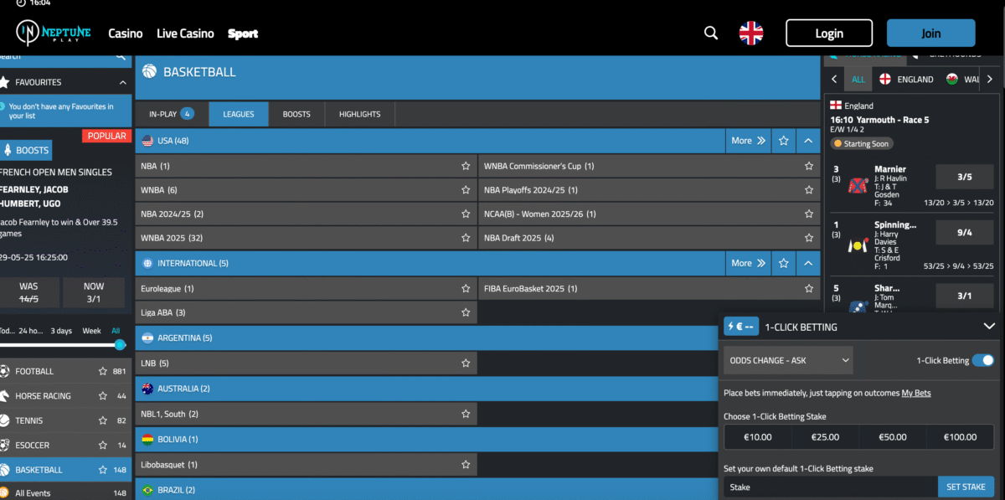Choose the €50.00 one-click stake

(893, 436)
